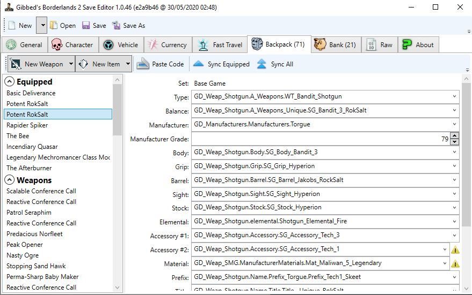Click the properties panel scrollbar thumb
472x295 pixels.
[466, 155]
